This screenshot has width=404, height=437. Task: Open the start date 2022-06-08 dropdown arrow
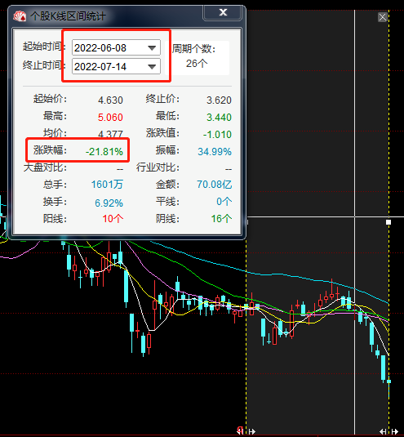tap(152, 48)
